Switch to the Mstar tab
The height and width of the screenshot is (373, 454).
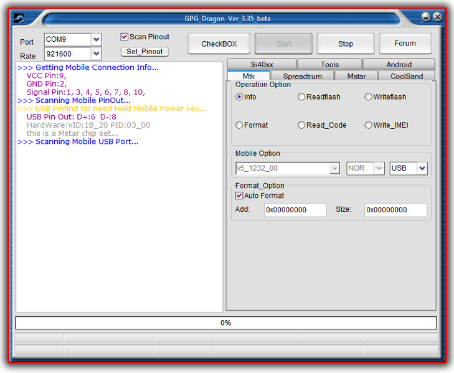pos(356,76)
